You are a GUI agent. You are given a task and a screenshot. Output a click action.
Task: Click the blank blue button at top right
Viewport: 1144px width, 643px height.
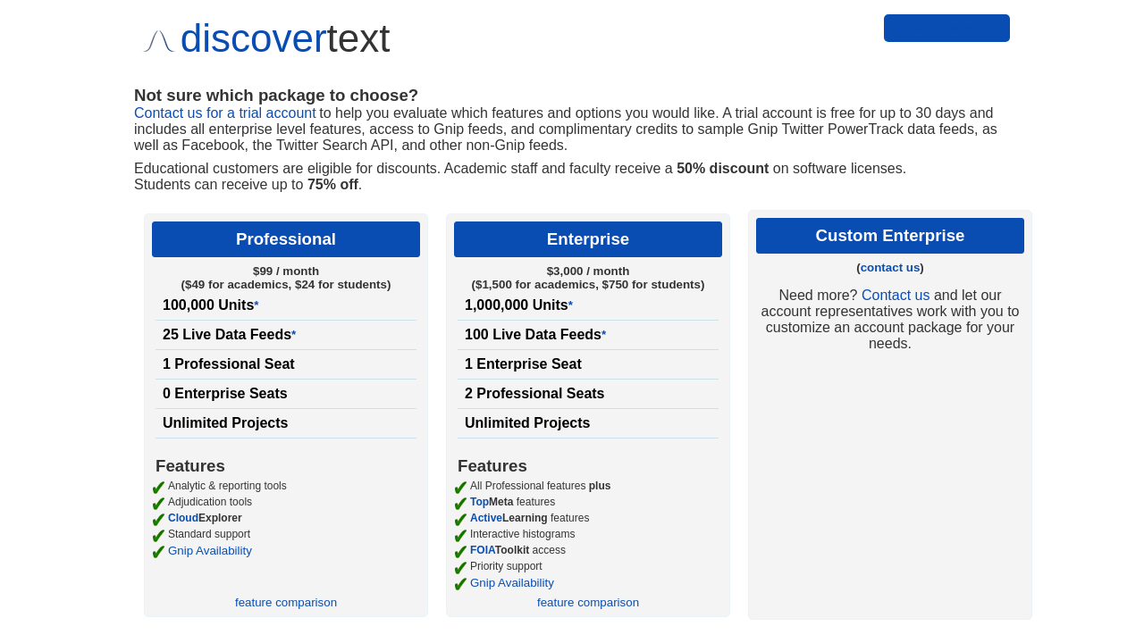click(946, 28)
